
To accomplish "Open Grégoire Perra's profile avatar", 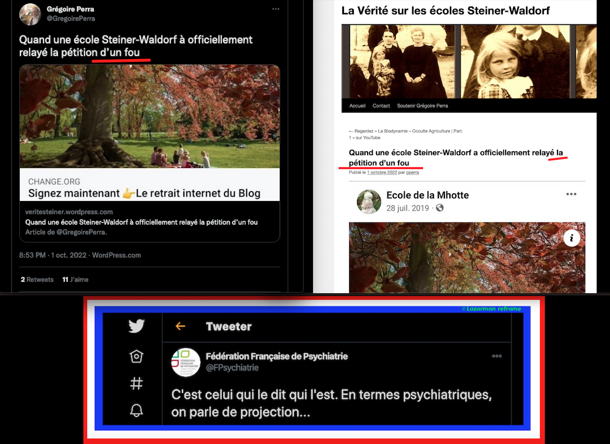I will point(30,14).
